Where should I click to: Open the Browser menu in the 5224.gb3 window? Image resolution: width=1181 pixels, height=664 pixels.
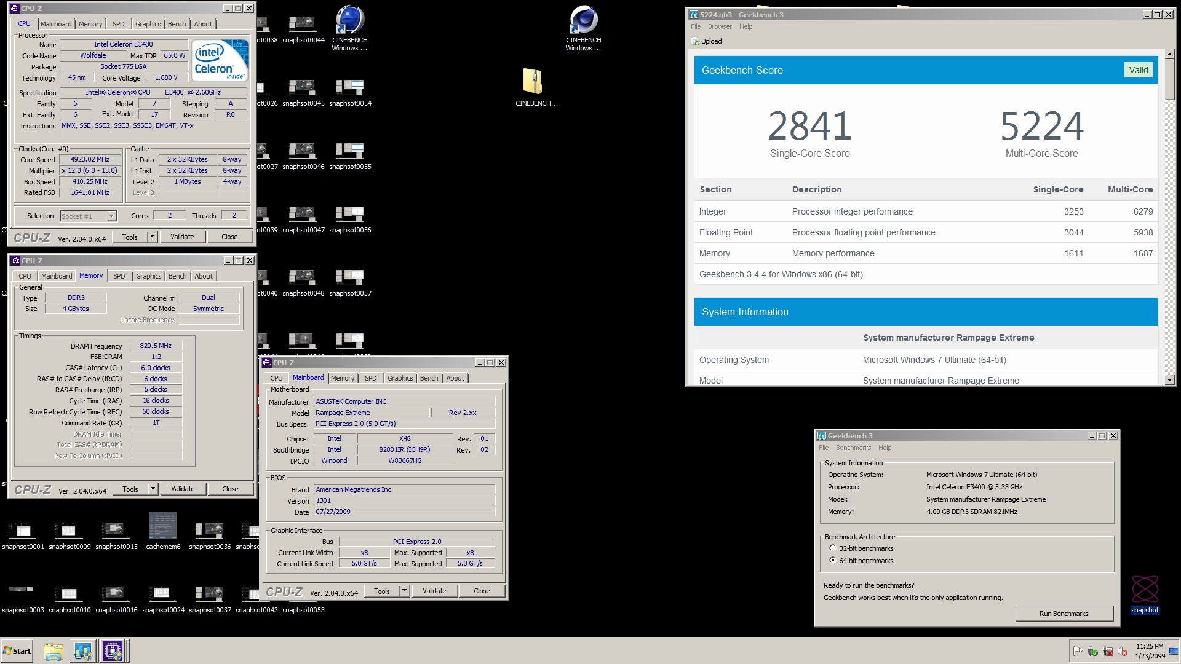(x=720, y=26)
